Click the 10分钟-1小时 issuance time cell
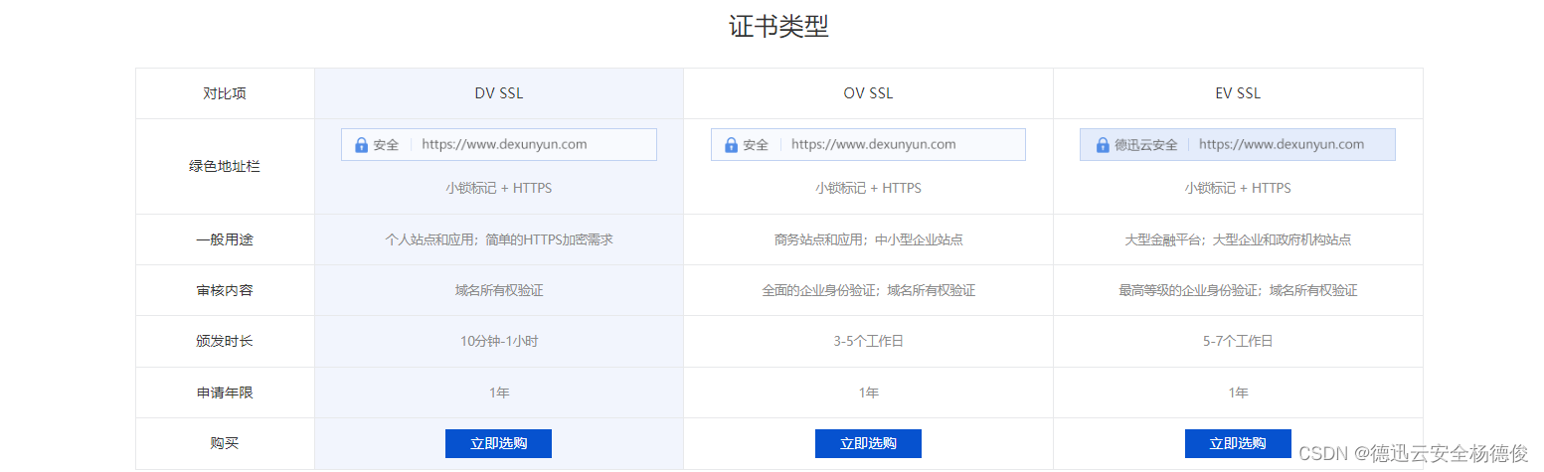 (x=498, y=341)
